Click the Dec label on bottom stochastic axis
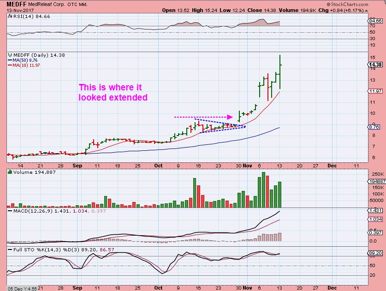This screenshot has height=291, width=386. pos(332,288)
